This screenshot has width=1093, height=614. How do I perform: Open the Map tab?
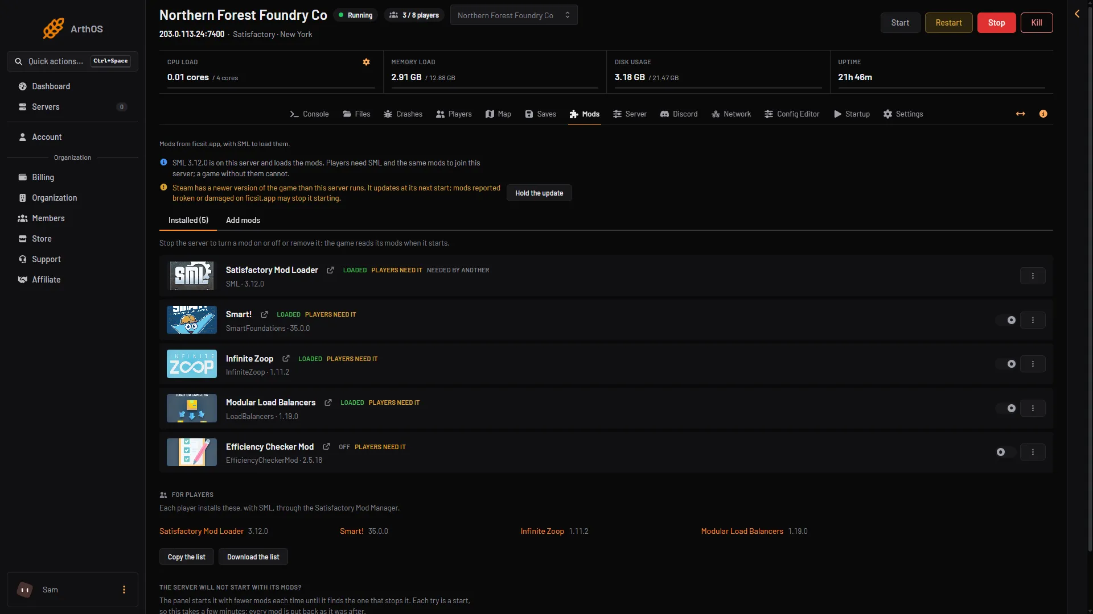coord(498,114)
